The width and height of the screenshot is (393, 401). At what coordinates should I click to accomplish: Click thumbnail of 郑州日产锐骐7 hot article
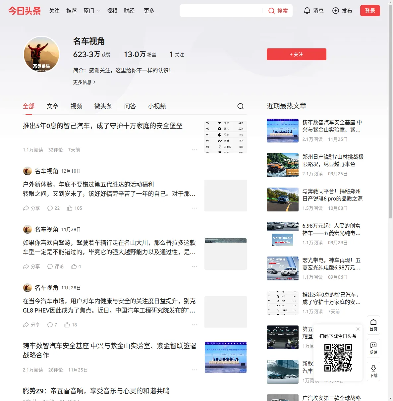pyautogui.click(x=283, y=165)
